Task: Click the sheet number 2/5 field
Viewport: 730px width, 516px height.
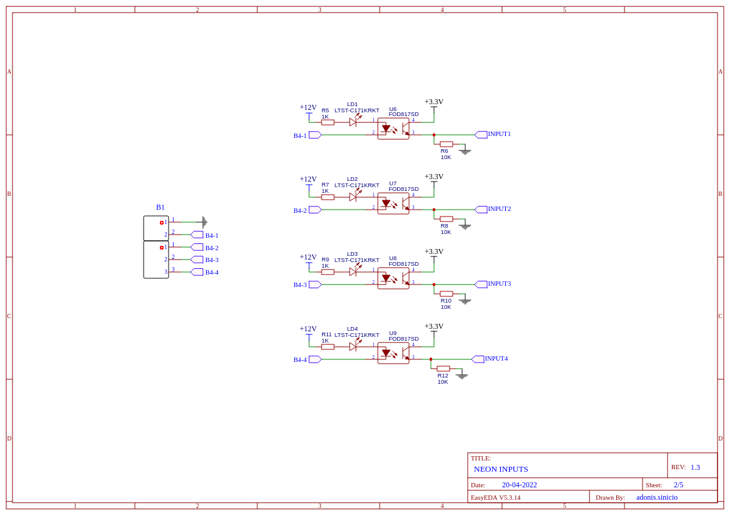Action: (679, 485)
